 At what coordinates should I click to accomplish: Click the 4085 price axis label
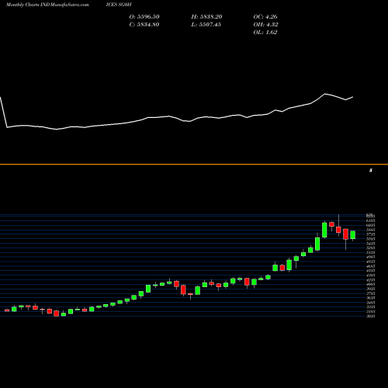[371, 284]
